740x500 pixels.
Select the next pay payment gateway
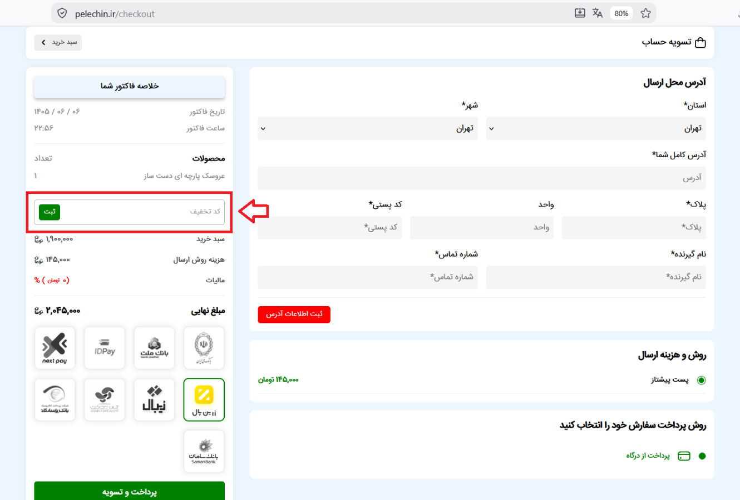55,348
